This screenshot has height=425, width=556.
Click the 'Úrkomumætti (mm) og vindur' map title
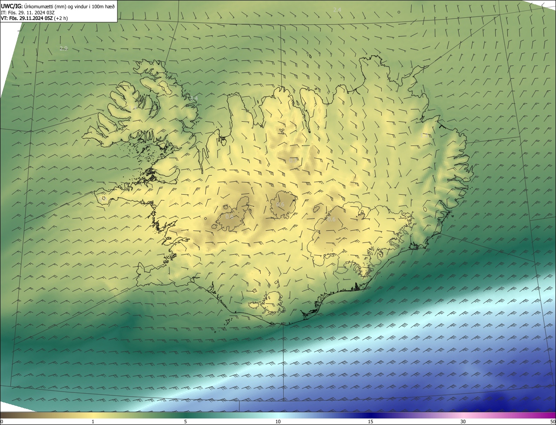(58, 6)
